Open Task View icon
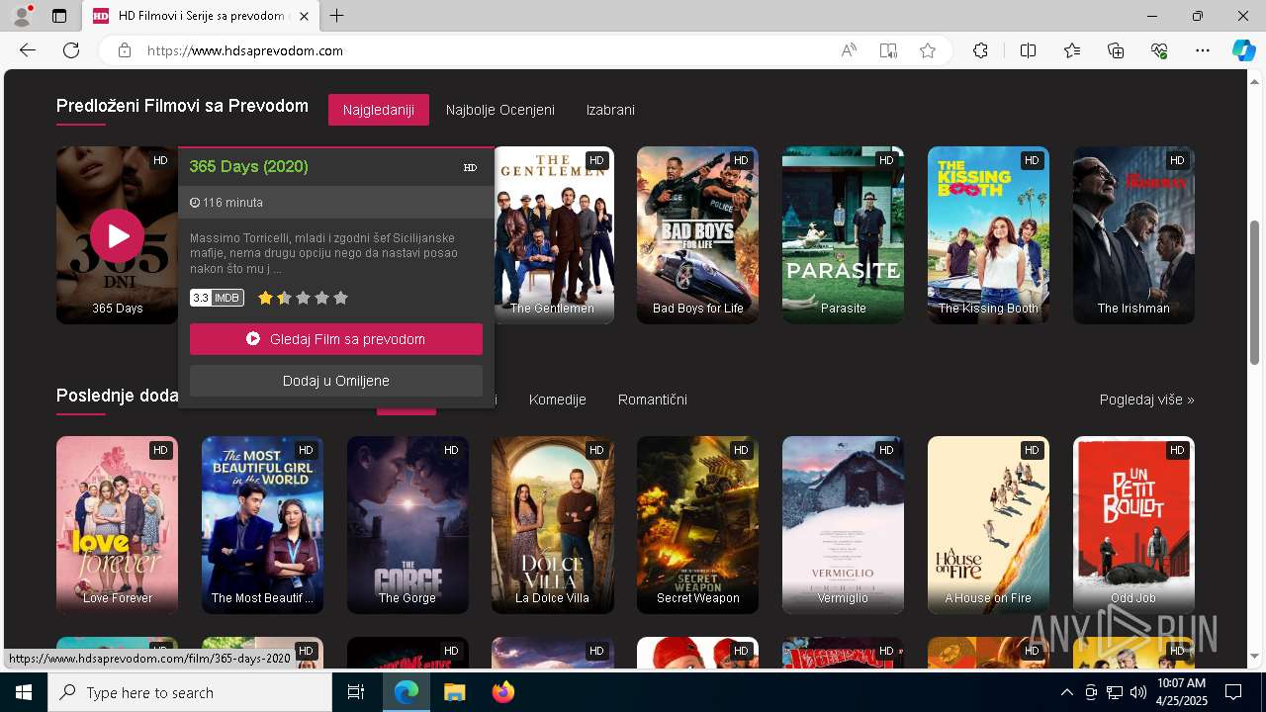The image size is (1266, 712). [356, 692]
